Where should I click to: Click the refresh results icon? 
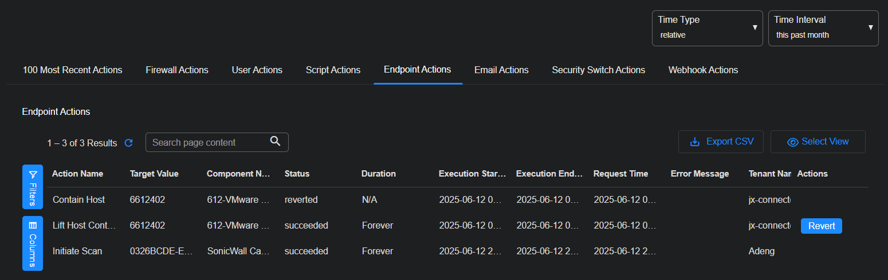point(129,143)
